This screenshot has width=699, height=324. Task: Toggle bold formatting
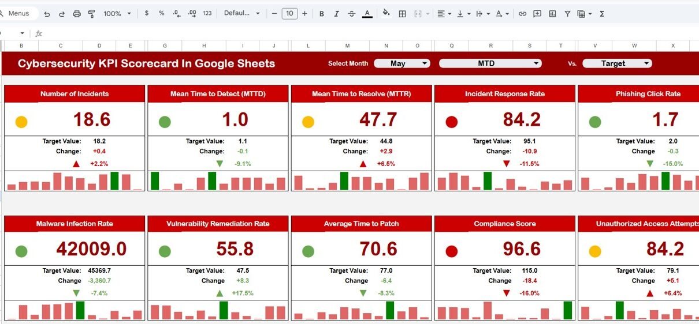(321, 13)
